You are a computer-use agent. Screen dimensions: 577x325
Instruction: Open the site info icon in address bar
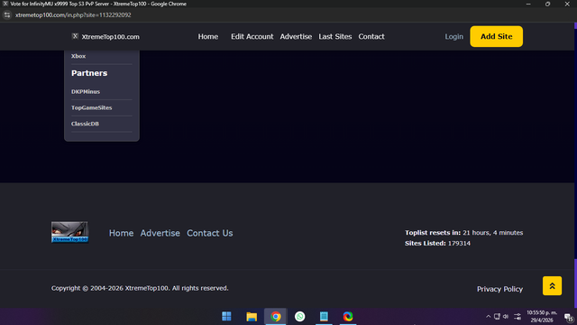pyautogui.click(x=7, y=15)
